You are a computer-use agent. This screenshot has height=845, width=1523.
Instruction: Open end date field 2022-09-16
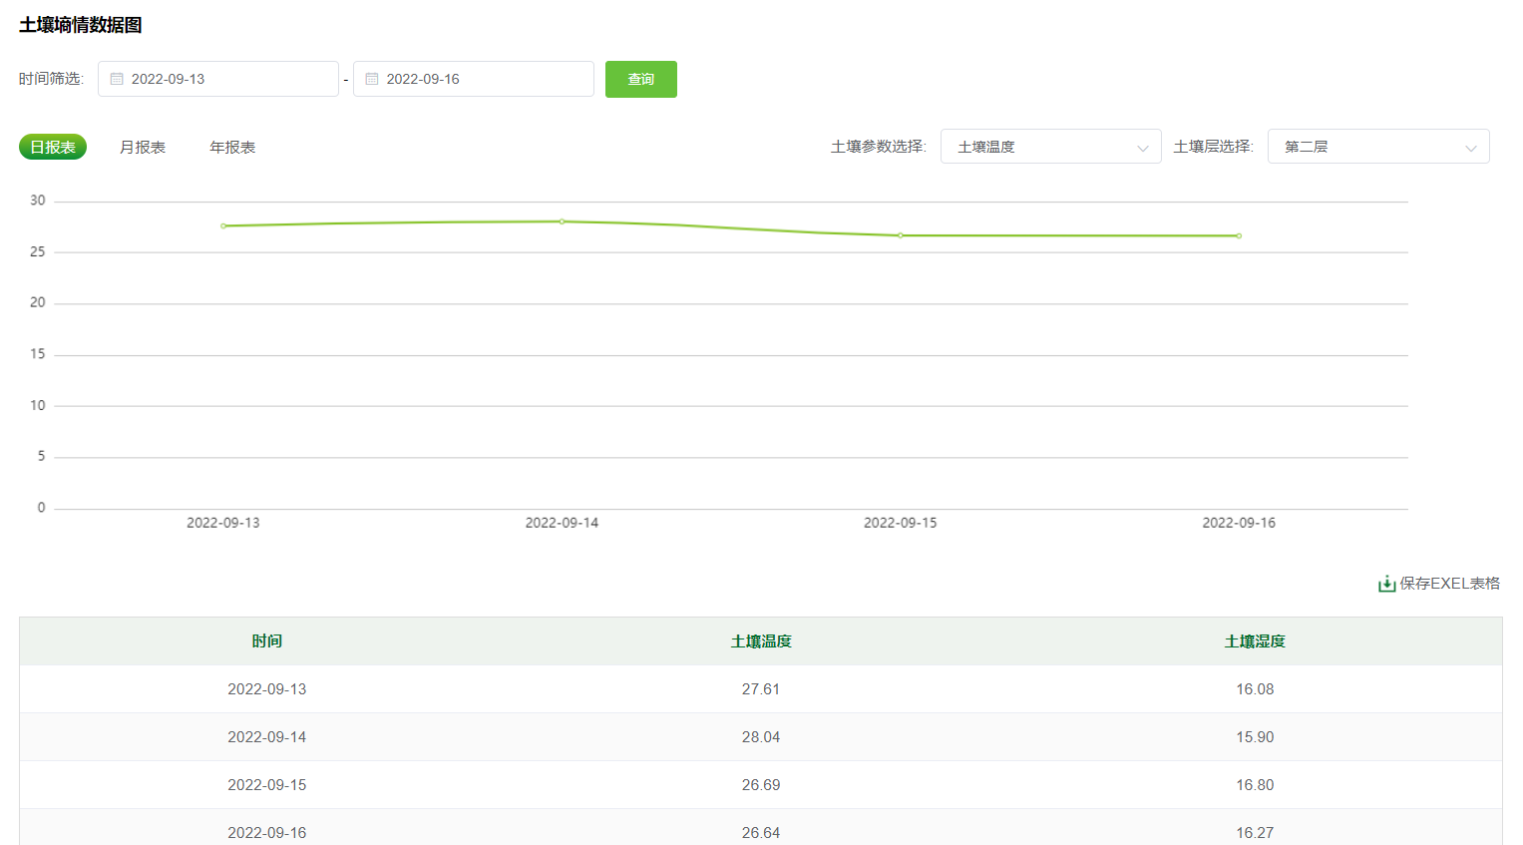474,79
